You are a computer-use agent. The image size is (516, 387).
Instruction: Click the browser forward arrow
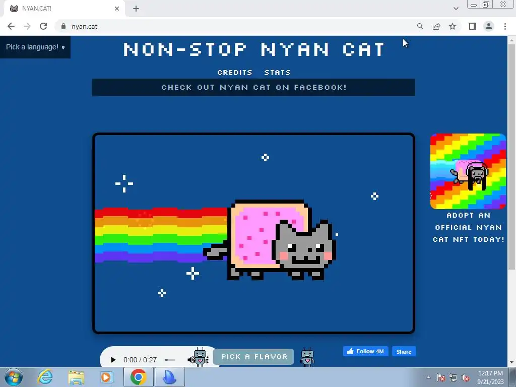coord(27,26)
